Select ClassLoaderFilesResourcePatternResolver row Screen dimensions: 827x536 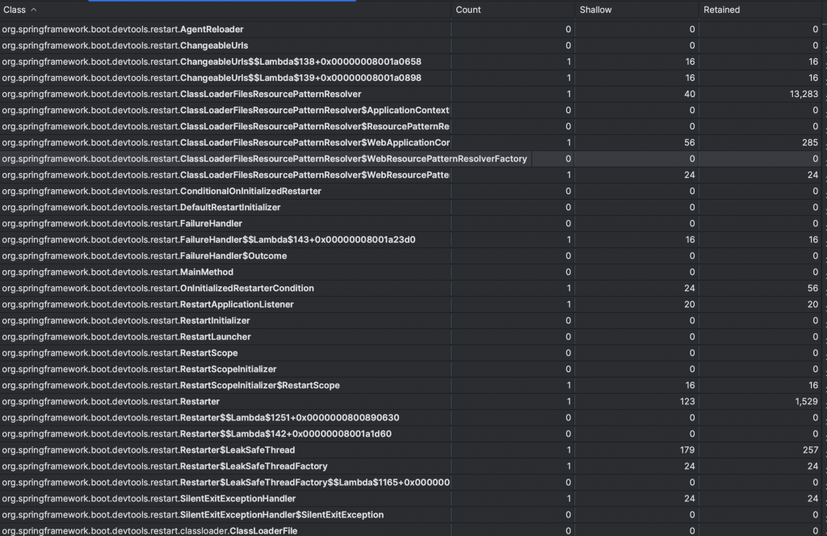tap(411, 94)
